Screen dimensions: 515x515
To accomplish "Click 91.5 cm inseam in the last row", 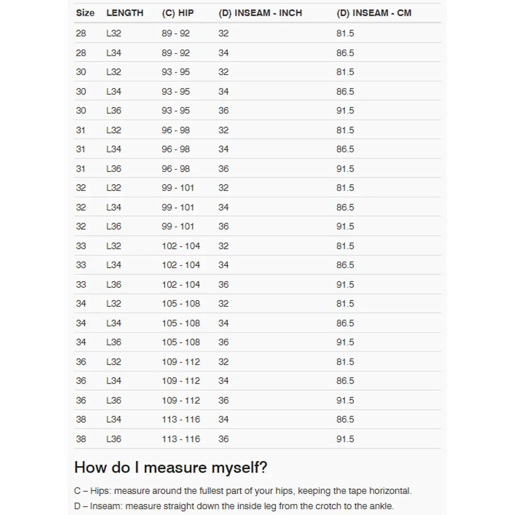I will [x=345, y=439].
